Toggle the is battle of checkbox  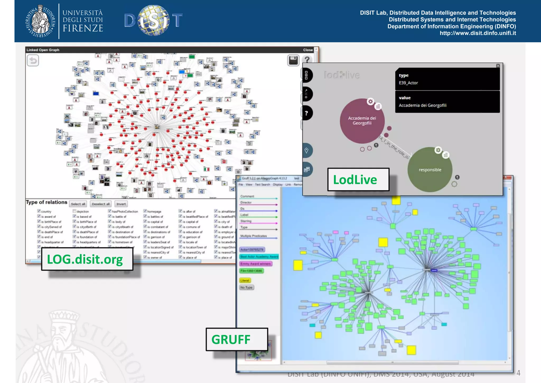pyautogui.click(x=110, y=216)
